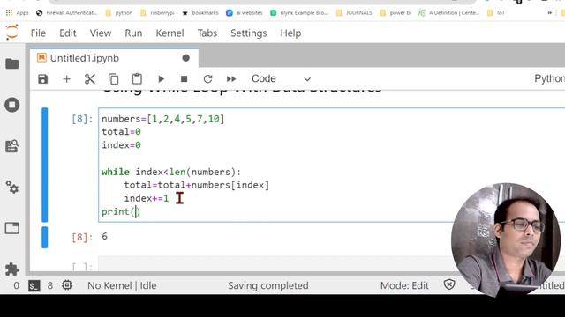Open Extension Manager puzzle piece icon
This screenshot has height=317, width=565.
[x=12, y=269]
